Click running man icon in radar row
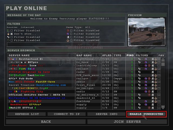Screen dimensions: 173x130 click(152, 72)
